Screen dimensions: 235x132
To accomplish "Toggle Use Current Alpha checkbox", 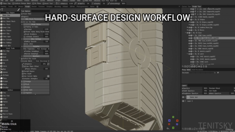I will point(23,76).
